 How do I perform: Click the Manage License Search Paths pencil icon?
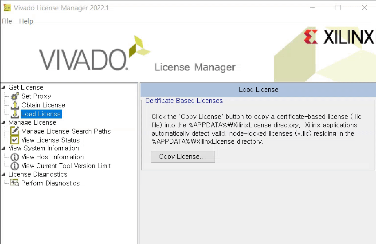tap(15, 131)
